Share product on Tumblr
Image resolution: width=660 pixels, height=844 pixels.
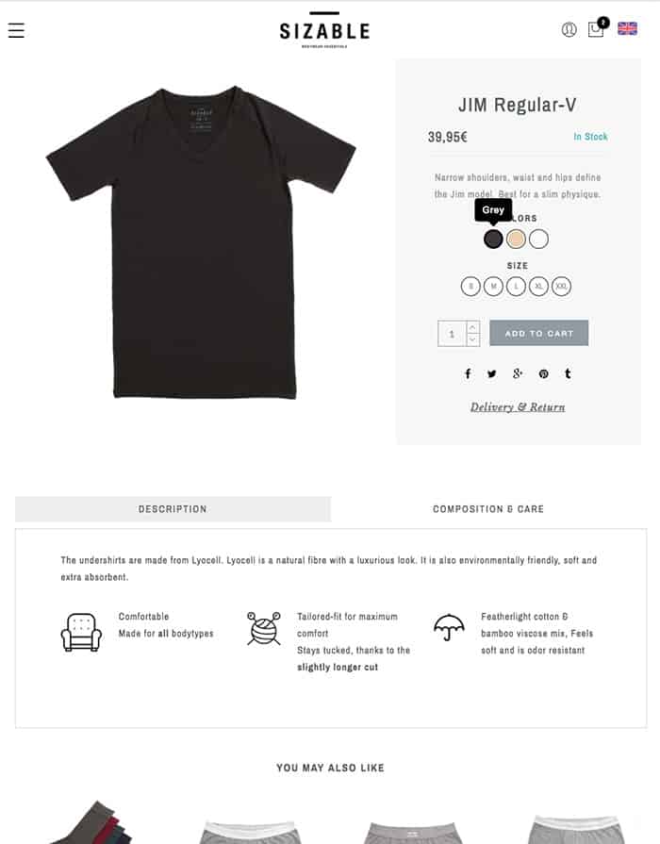[568, 373]
